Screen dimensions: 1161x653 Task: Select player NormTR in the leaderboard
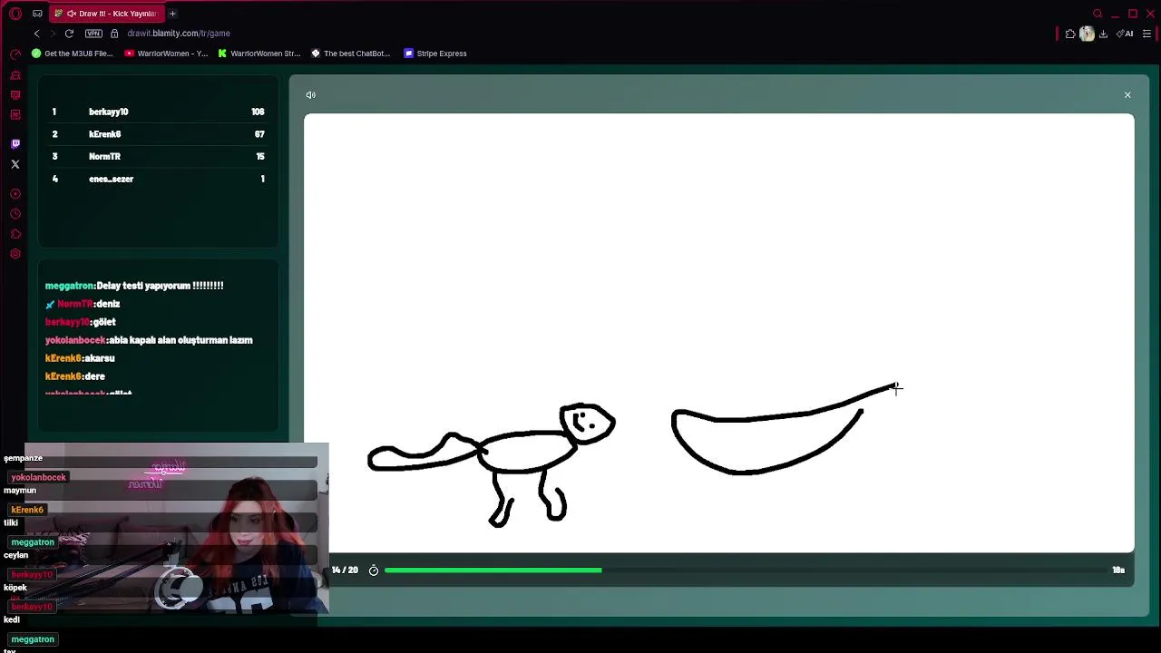(x=104, y=157)
